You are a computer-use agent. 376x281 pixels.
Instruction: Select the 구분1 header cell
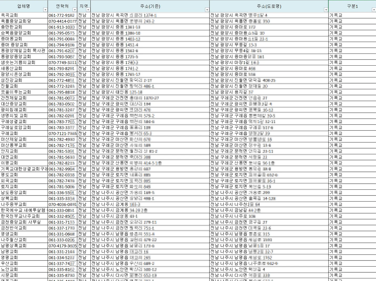coord(352,6)
